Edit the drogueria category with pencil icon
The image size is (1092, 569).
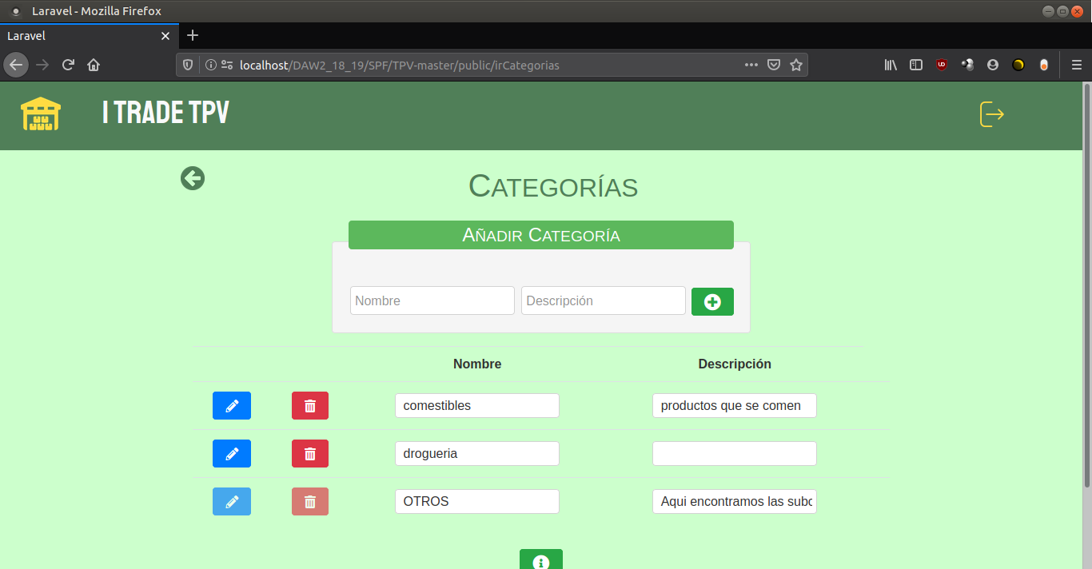coord(232,454)
